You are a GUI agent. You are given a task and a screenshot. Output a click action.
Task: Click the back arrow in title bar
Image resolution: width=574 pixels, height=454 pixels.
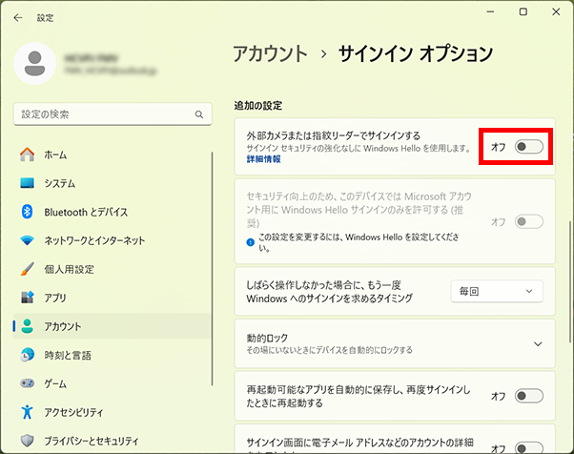point(18,17)
